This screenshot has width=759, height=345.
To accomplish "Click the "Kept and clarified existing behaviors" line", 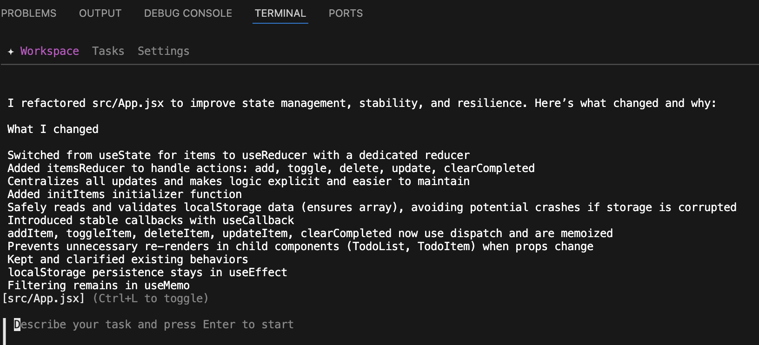I will click(x=127, y=259).
